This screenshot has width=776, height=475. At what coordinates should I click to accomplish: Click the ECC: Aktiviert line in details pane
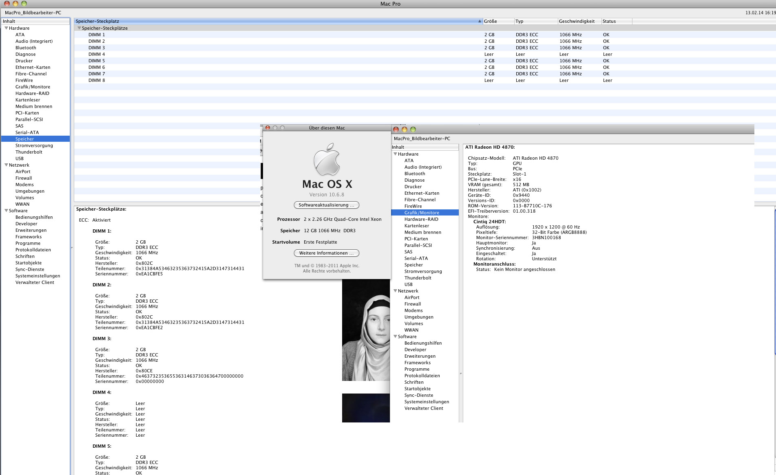pyautogui.click(x=95, y=220)
